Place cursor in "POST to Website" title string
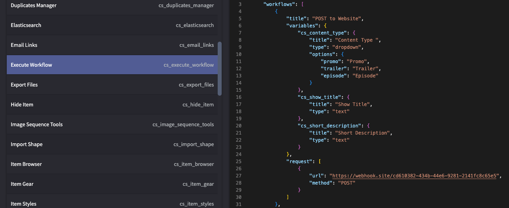Viewport: 509px width, 208px height. coord(337,19)
